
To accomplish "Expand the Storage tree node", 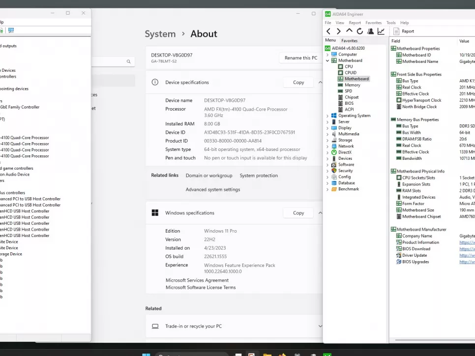I will click(x=327, y=140).
